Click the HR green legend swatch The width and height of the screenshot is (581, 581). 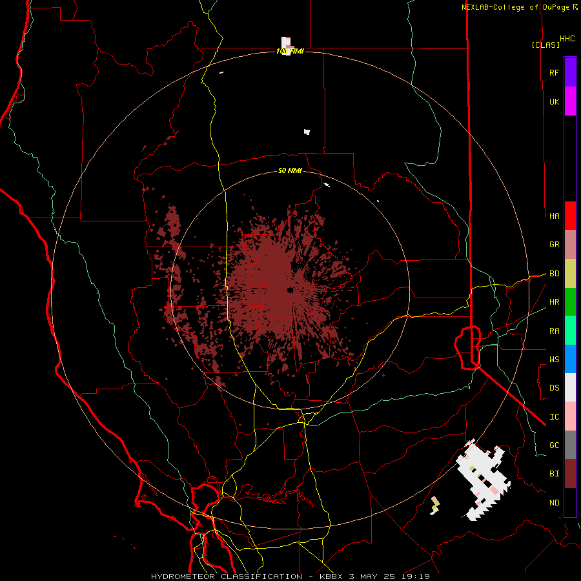pos(570,302)
